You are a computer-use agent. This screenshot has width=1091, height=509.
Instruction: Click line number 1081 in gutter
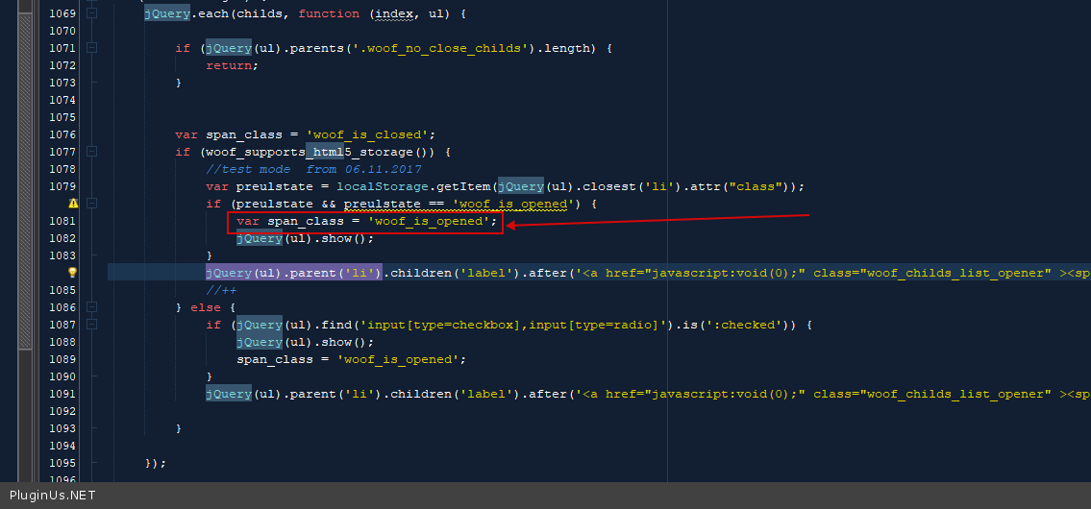(x=62, y=221)
